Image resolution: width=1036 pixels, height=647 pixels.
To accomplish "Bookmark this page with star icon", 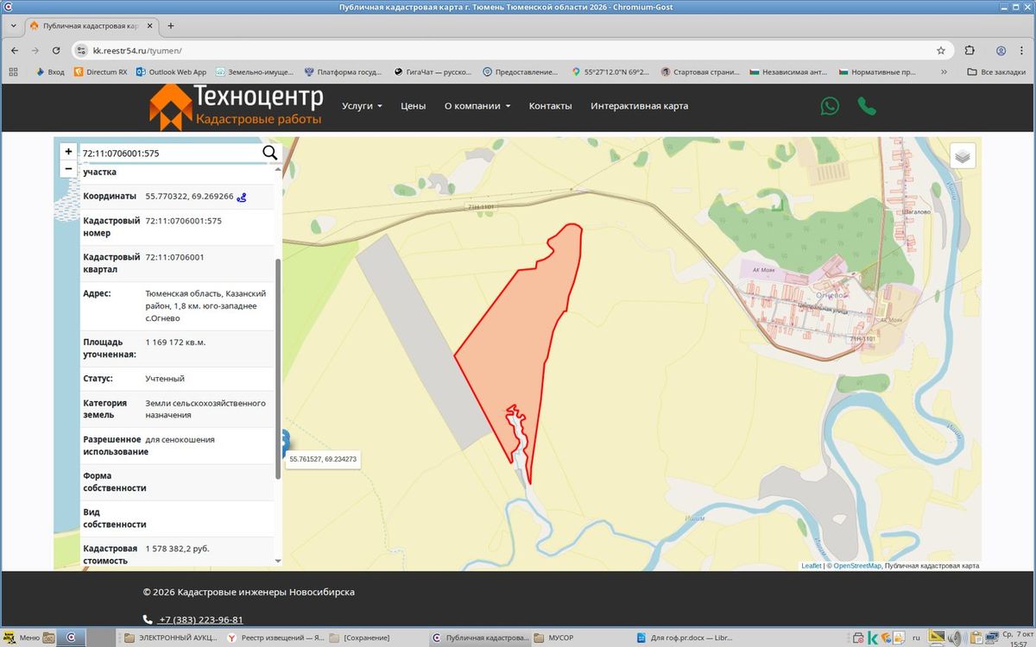I will click(941, 50).
